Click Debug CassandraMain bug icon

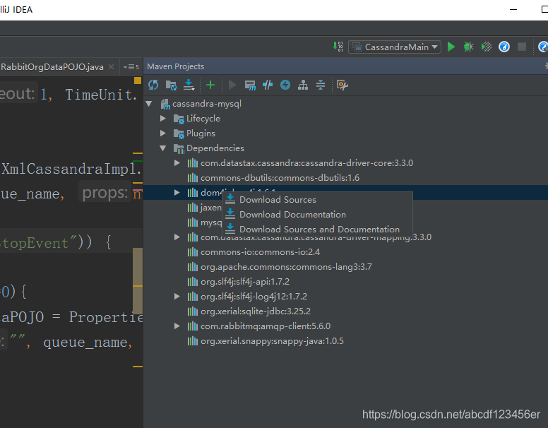469,47
